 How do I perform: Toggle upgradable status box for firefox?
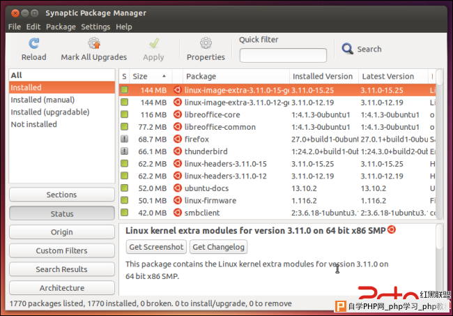click(125, 139)
